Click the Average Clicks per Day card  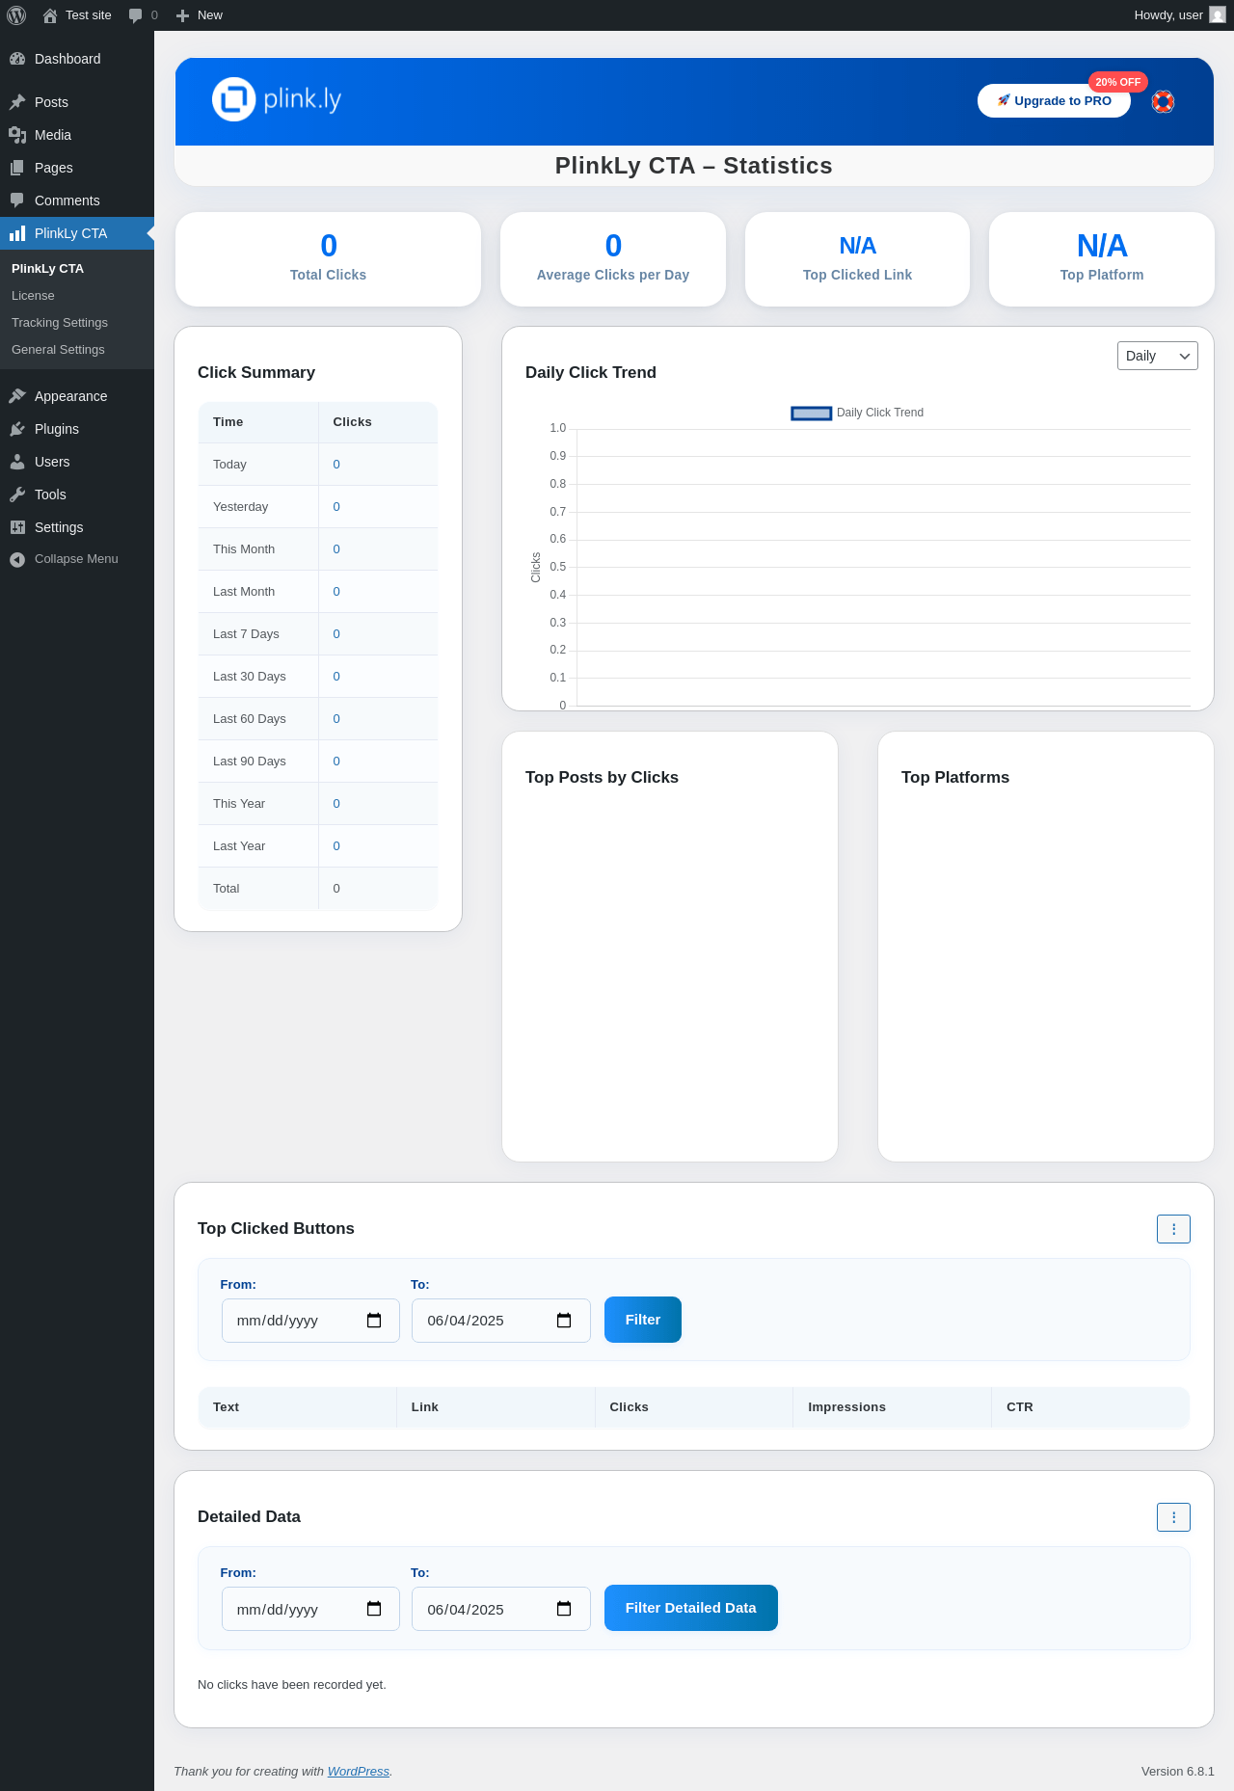(613, 259)
